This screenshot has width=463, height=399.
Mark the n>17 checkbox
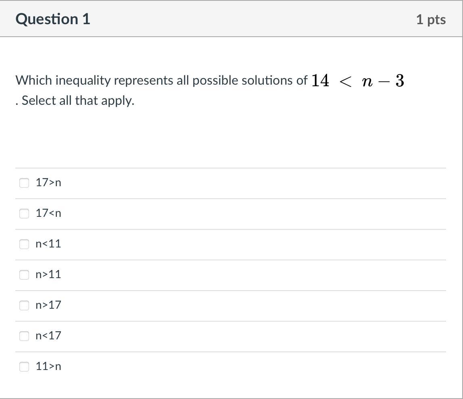24,305
